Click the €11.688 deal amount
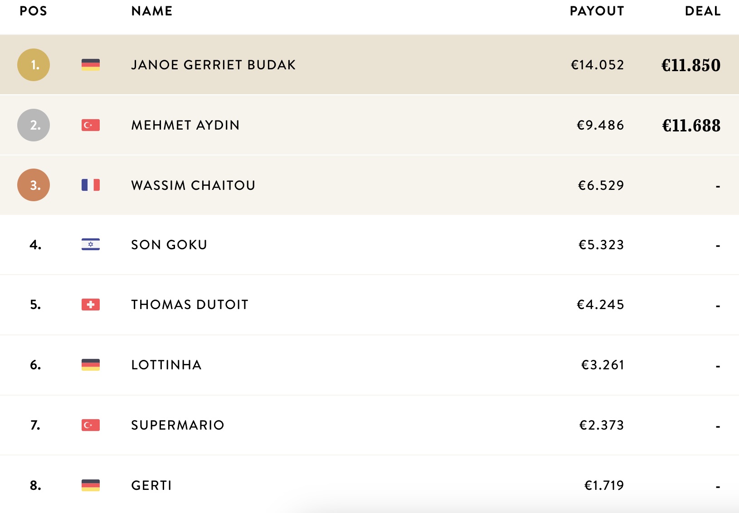This screenshot has height=513, width=739. (691, 126)
